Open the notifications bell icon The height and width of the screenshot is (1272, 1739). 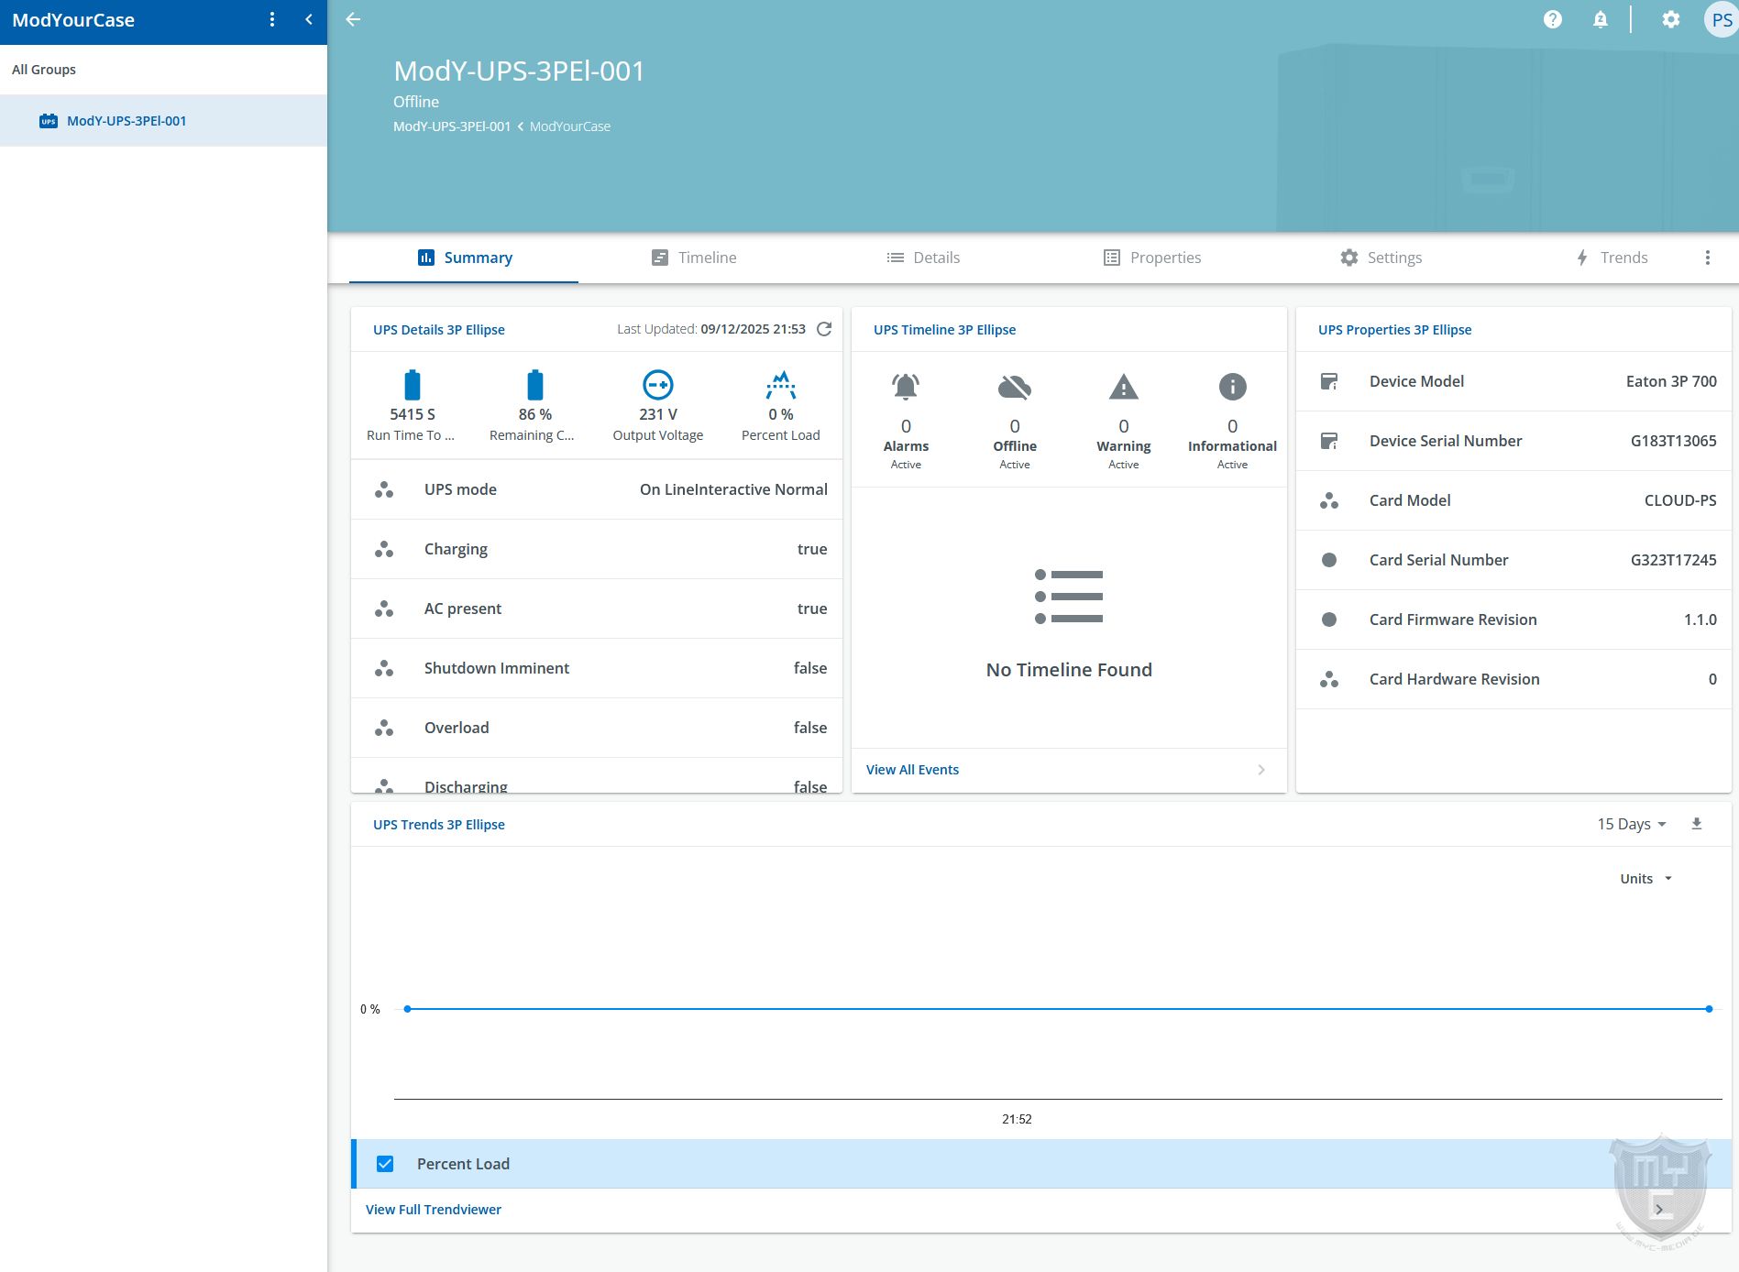tap(1600, 19)
